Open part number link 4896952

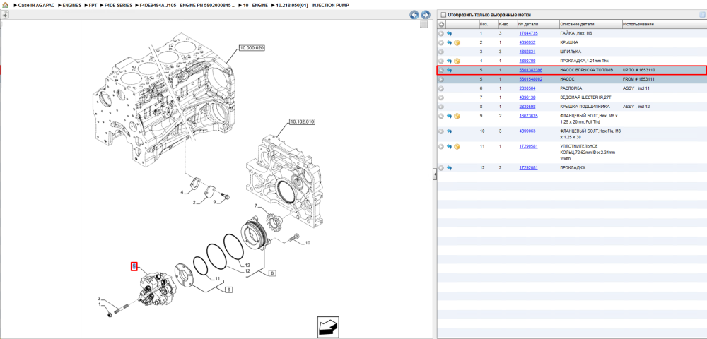(527, 43)
